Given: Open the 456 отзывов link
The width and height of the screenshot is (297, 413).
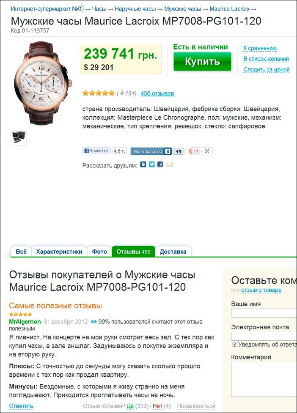Looking at the screenshot, I should [x=157, y=93].
